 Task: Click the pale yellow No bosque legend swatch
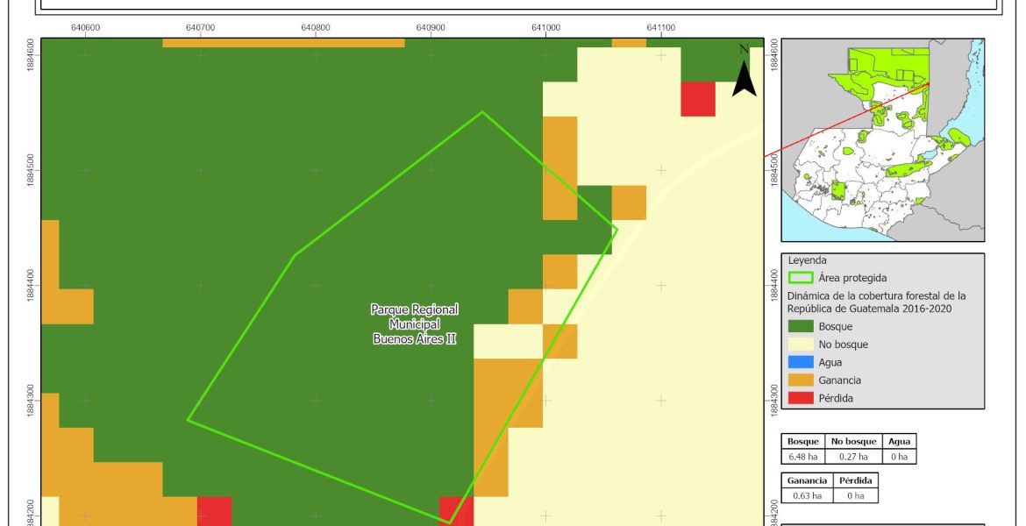click(x=800, y=345)
